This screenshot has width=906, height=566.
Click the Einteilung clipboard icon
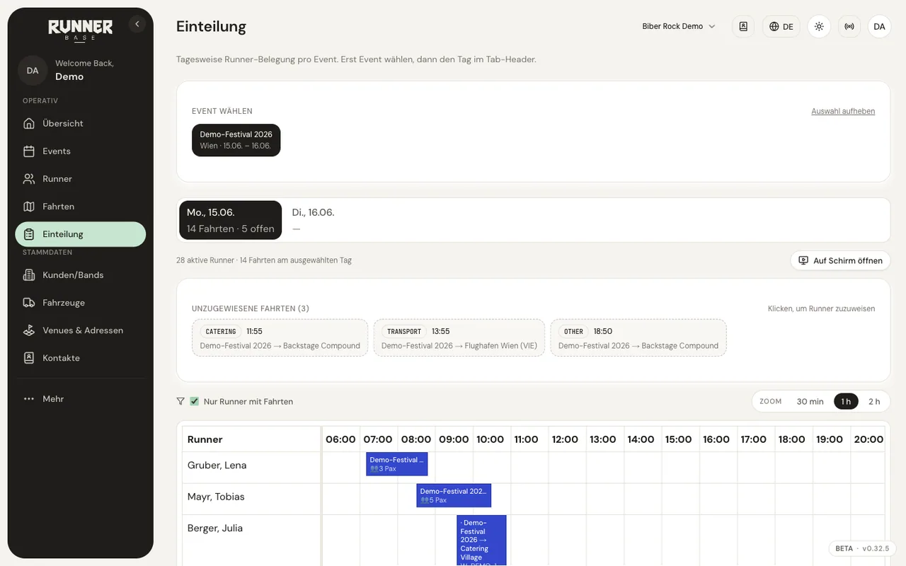click(x=29, y=234)
